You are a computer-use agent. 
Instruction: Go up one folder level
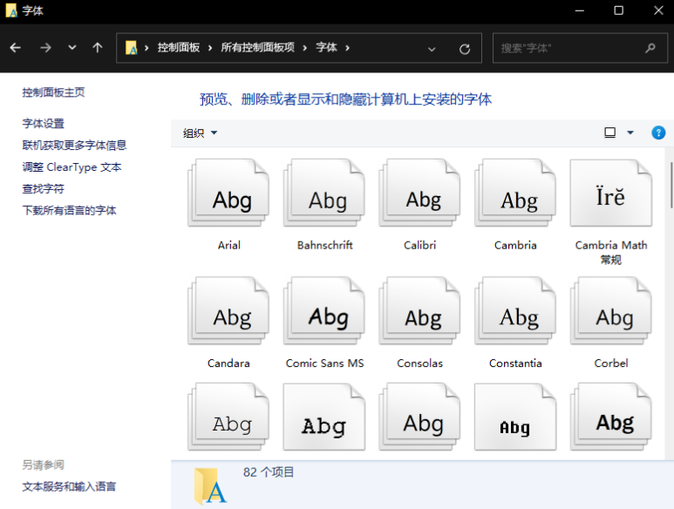coord(98,48)
